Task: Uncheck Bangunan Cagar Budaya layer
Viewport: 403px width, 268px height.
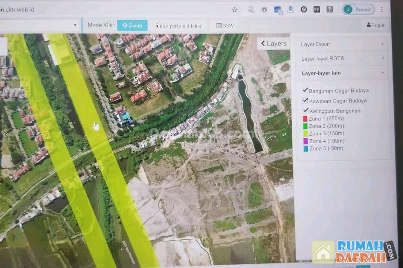Action: 305,90
